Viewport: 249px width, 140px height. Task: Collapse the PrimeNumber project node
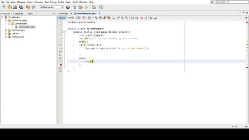(2, 17)
